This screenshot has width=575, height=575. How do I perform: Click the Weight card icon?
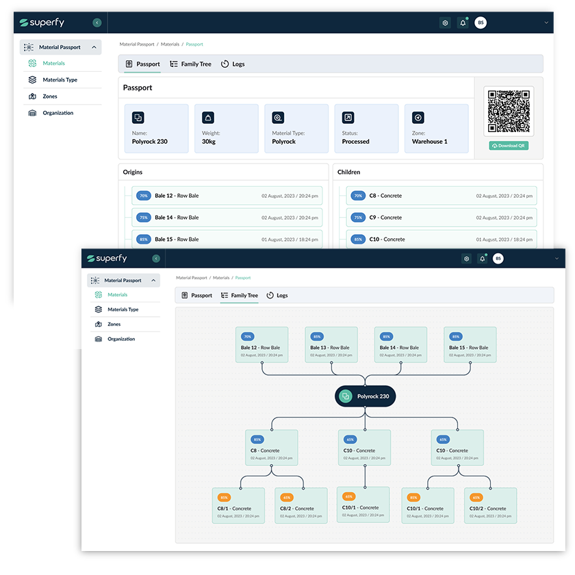pyautogui.click(x=207, y=117)
